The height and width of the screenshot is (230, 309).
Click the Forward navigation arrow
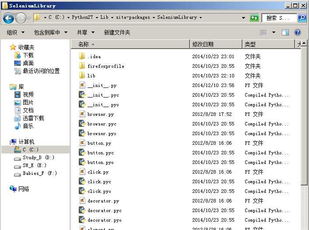(x=21, y=18)
